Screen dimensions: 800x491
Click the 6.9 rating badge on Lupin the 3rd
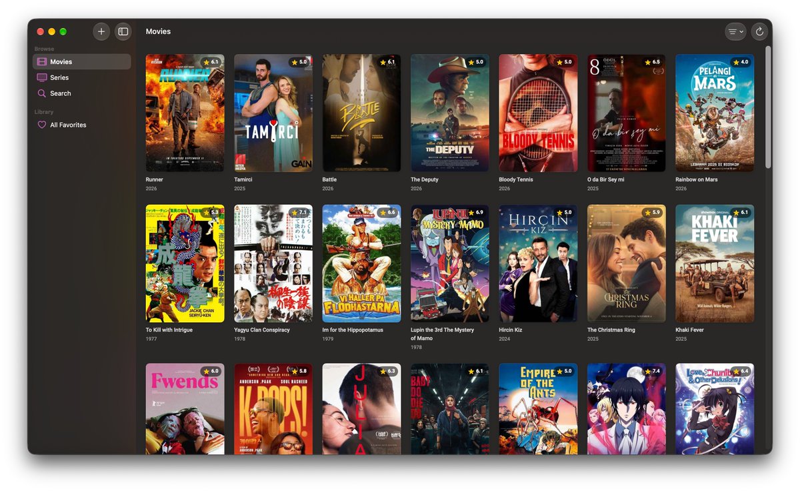475,213
